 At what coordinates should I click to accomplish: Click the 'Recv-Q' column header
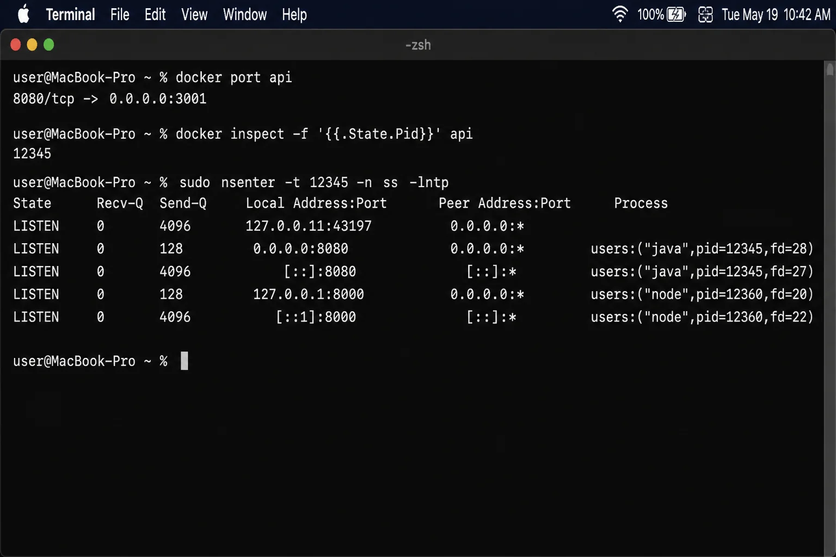pos(120,203)
